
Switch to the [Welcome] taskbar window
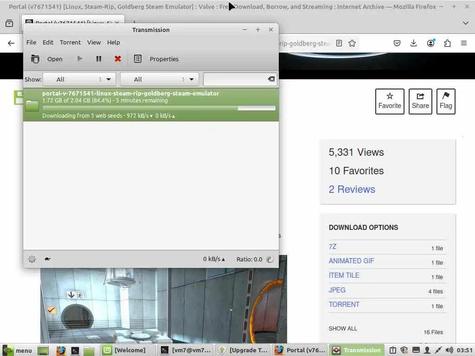point(128,350)
